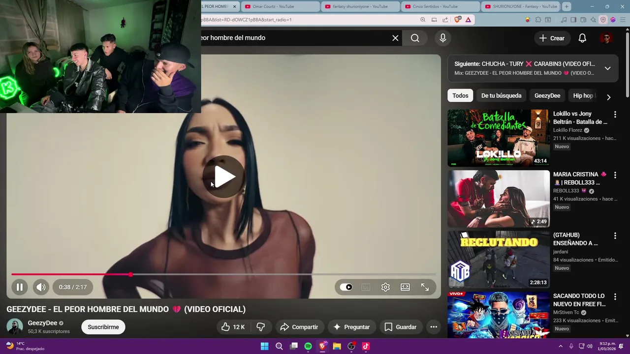Open the player settings gear
The image size is (630, 354).
click(x=385, y=287)
